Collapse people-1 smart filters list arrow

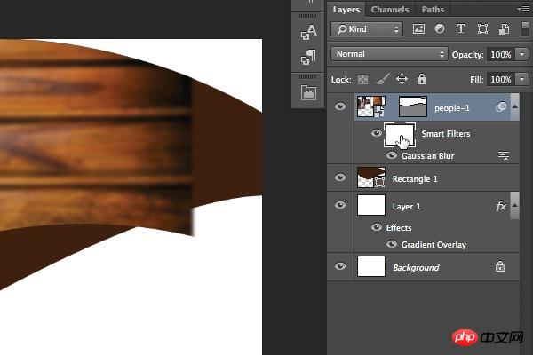[514, 107]
